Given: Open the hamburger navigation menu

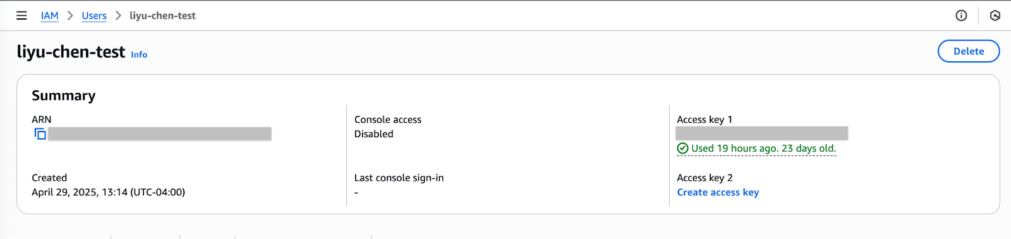Looking at the screenshot, I should pos(21,16).
